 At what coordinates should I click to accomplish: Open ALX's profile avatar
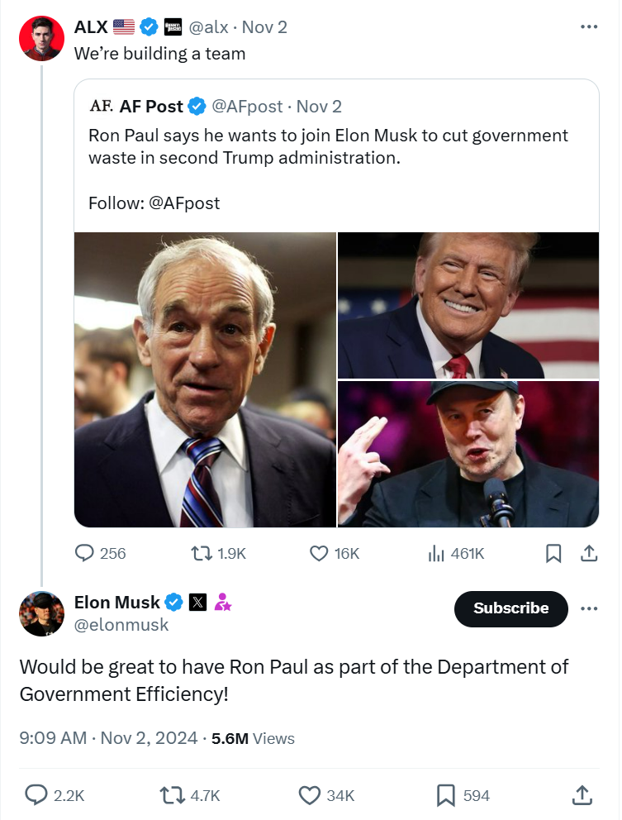click(41, 39)
